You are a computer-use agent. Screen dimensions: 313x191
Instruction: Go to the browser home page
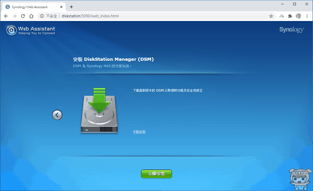31,16
